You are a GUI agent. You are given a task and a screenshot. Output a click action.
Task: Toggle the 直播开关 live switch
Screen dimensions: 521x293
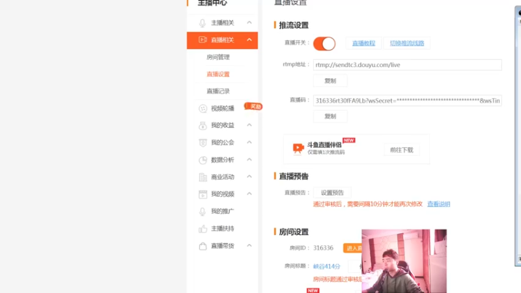324,44
